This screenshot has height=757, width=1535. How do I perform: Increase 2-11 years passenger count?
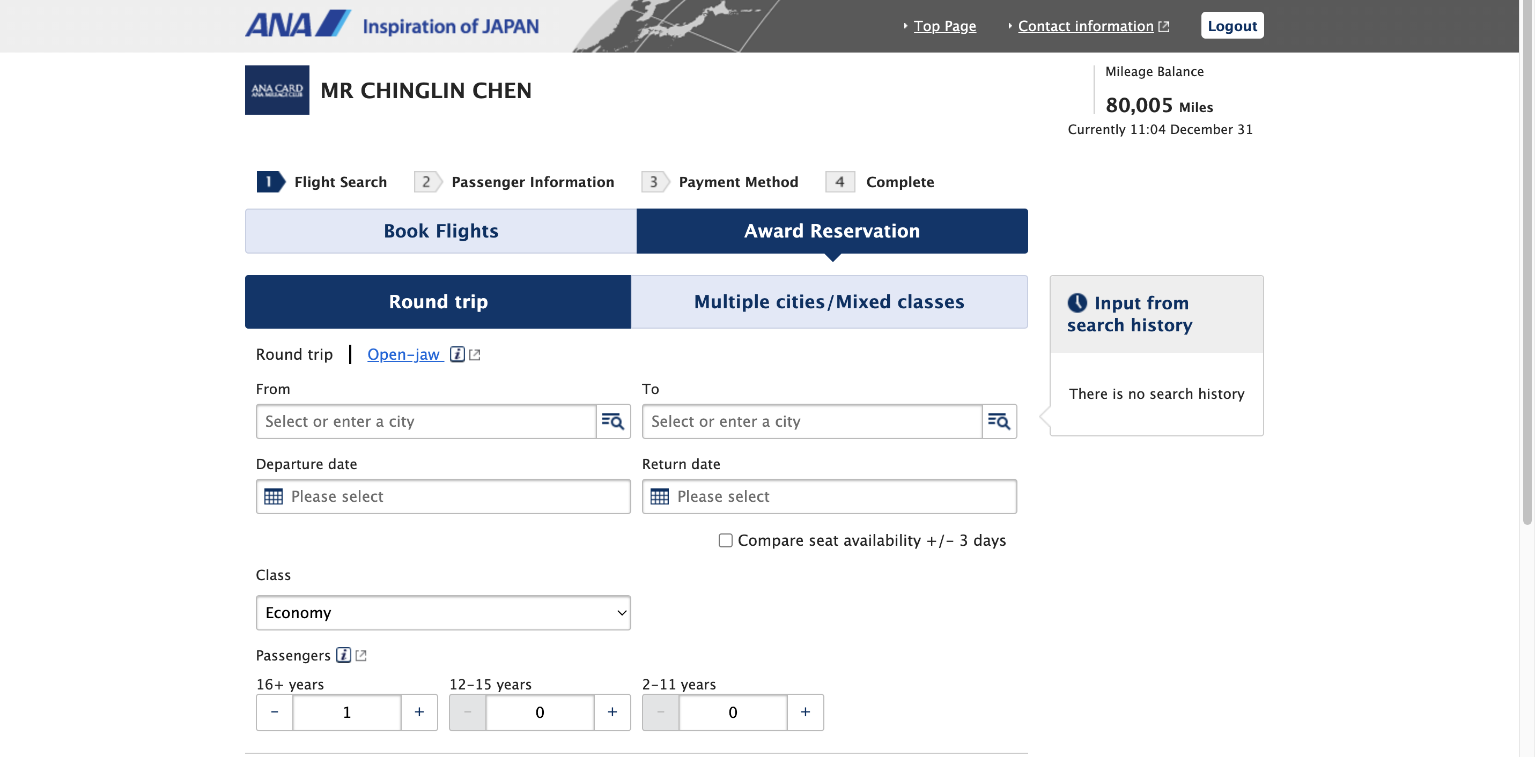(x=805, y=712)
